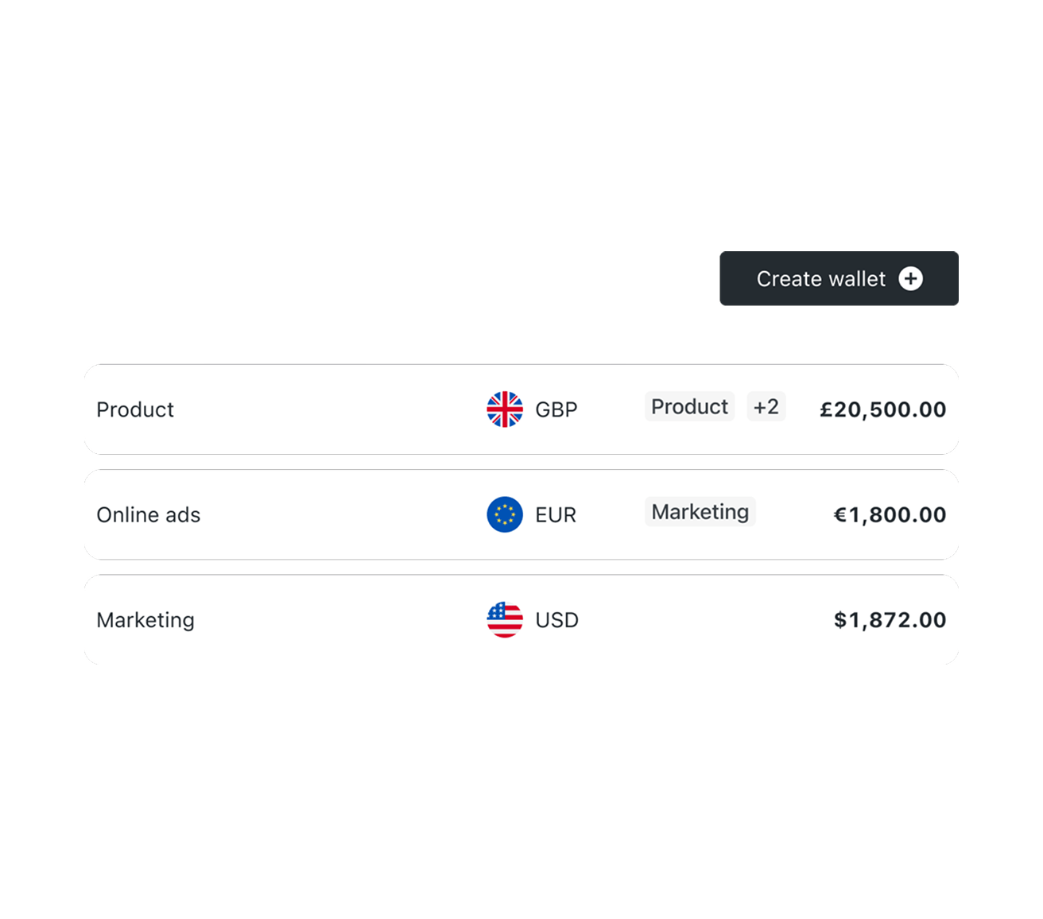Click the £20,500.00 balance

882,409
